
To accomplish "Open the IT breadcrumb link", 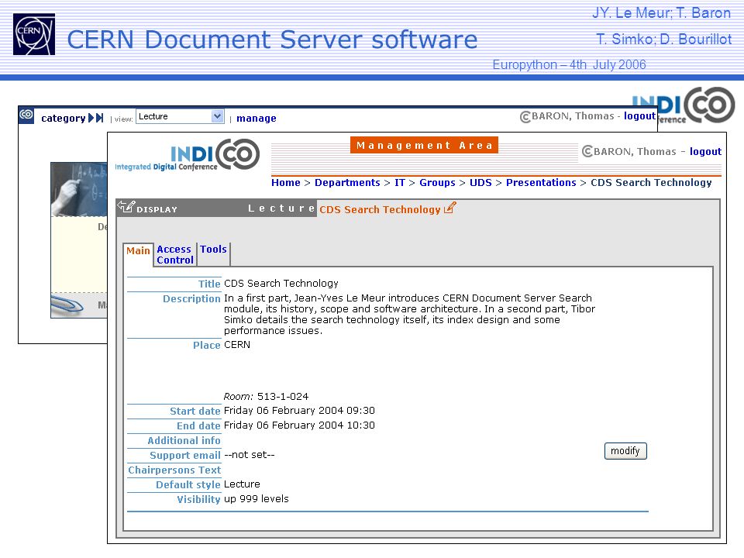I will 400,183.
